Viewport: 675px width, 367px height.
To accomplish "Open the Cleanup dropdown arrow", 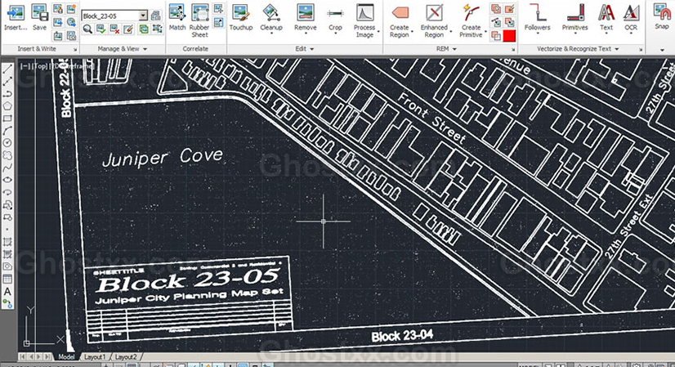I will (x=271, y=34).
